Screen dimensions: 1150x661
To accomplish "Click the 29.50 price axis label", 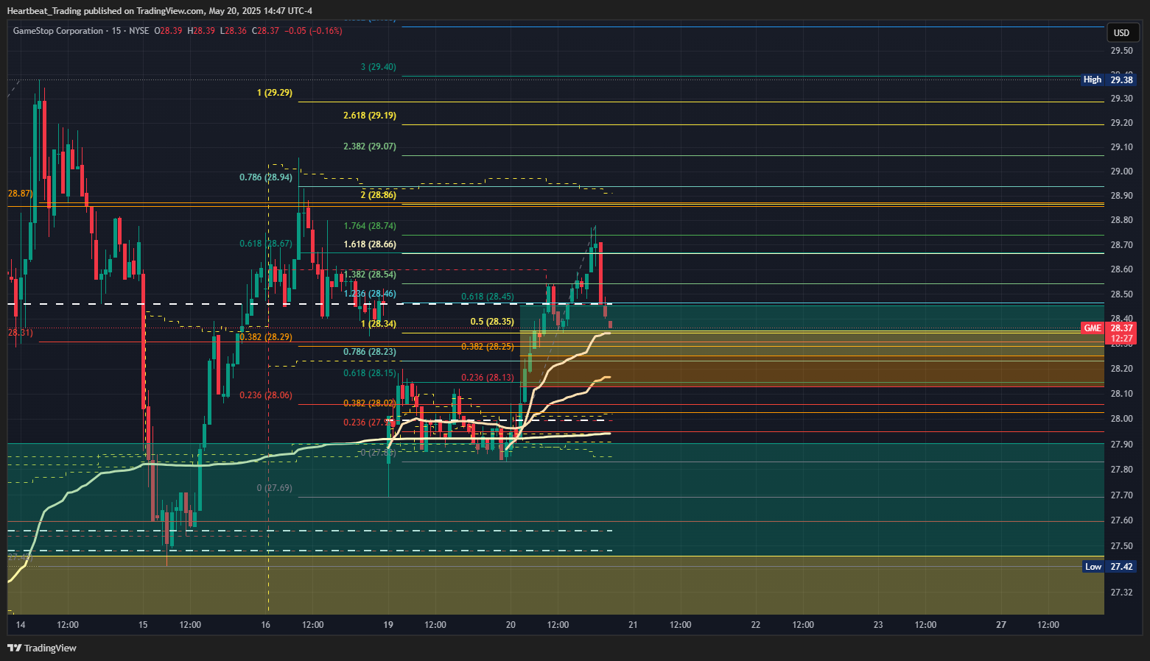I will pos(1121,51).
